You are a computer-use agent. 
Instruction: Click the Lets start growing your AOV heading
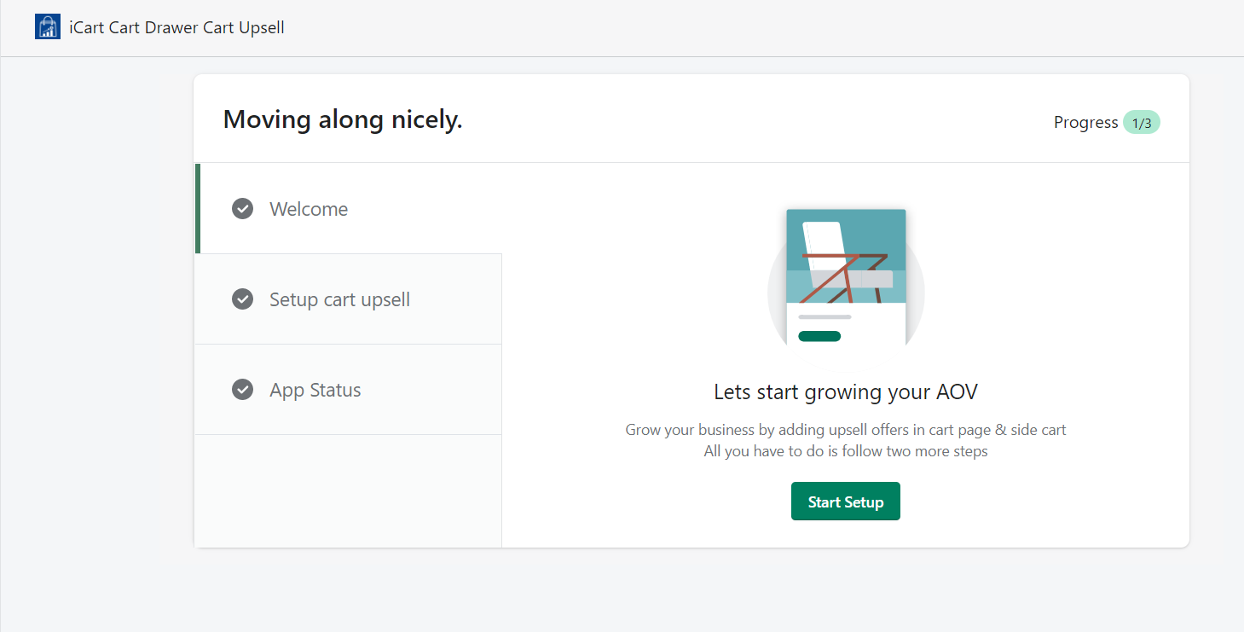pos(846,392)
